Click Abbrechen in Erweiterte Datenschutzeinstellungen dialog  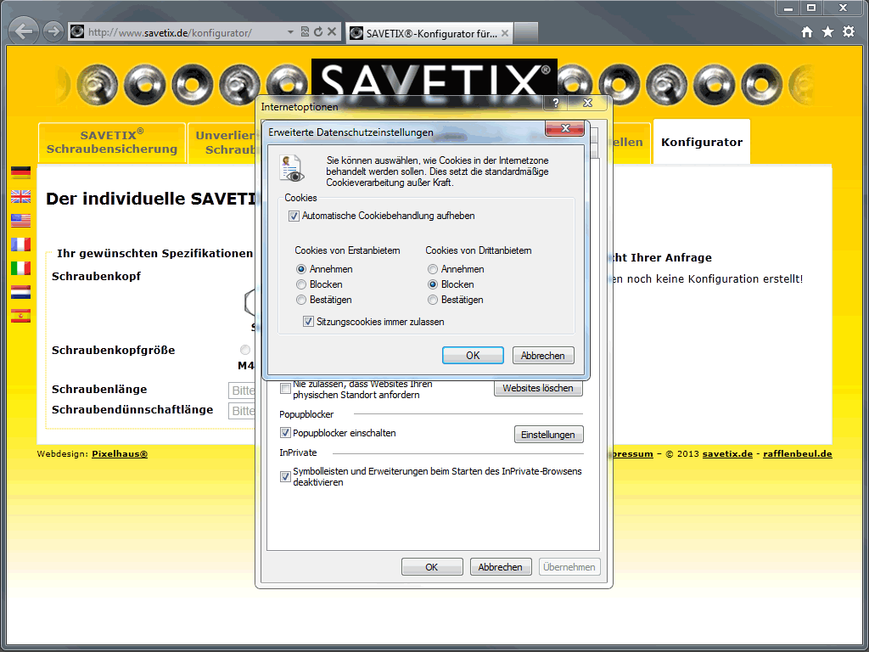click(543, 356)
